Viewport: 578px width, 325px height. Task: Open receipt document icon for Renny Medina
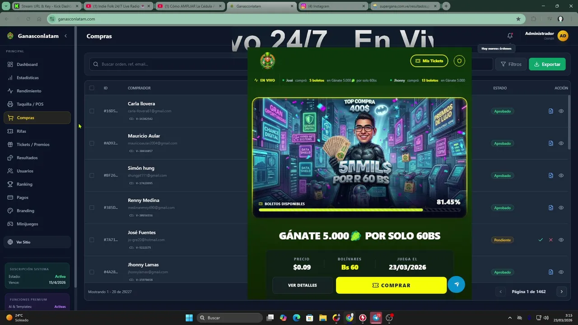(x=551, y=208)
